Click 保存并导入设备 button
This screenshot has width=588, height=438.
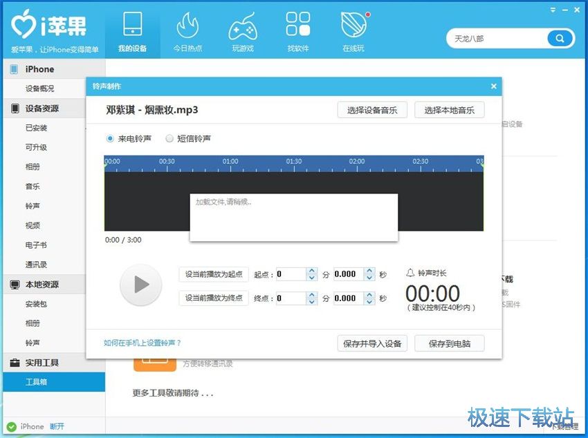click(x=372, y=343)
